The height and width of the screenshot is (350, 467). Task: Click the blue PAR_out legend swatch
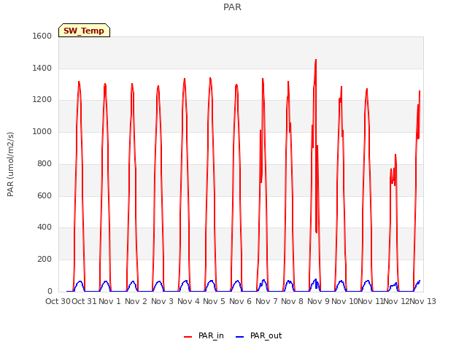pyautogui.click(x=240, y=337)
